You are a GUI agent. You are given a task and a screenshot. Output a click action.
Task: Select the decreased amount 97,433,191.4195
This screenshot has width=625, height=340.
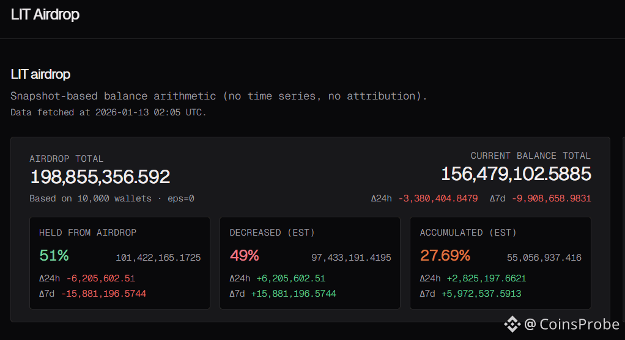point(351,258)
